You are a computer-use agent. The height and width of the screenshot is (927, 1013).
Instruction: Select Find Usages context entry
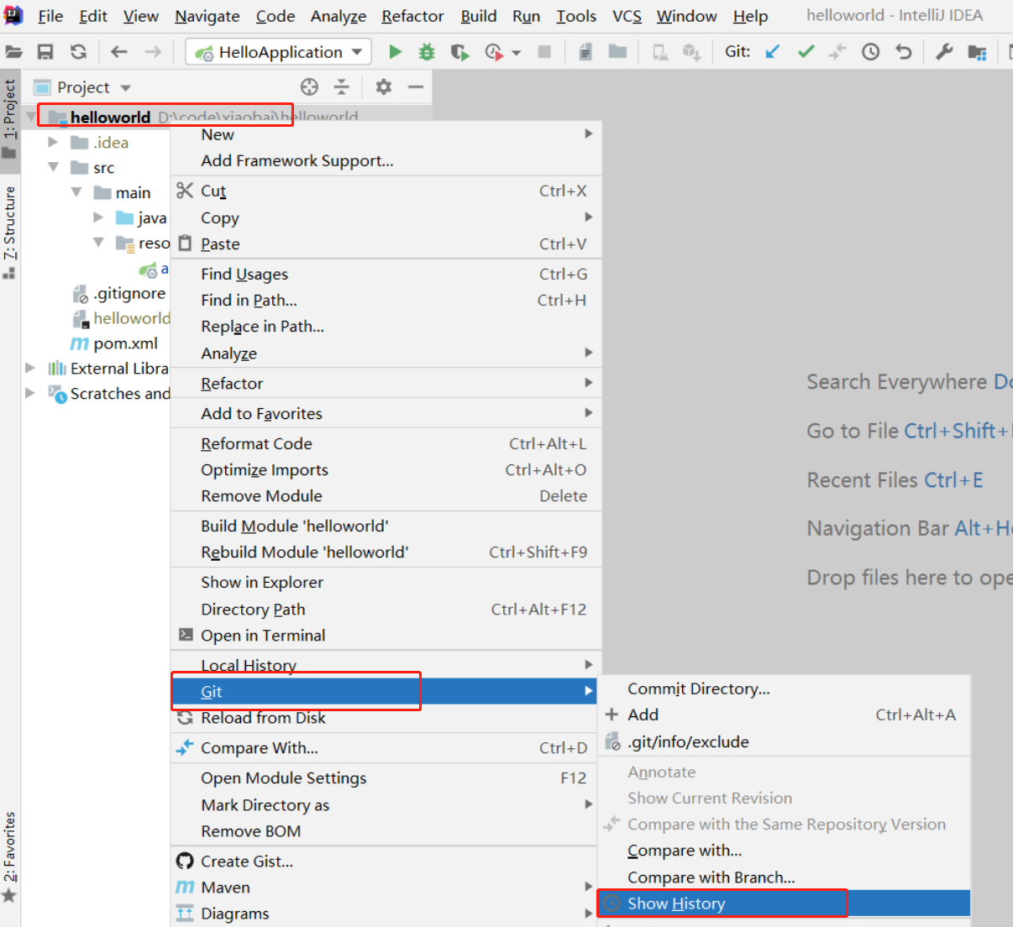coord(386,274)
